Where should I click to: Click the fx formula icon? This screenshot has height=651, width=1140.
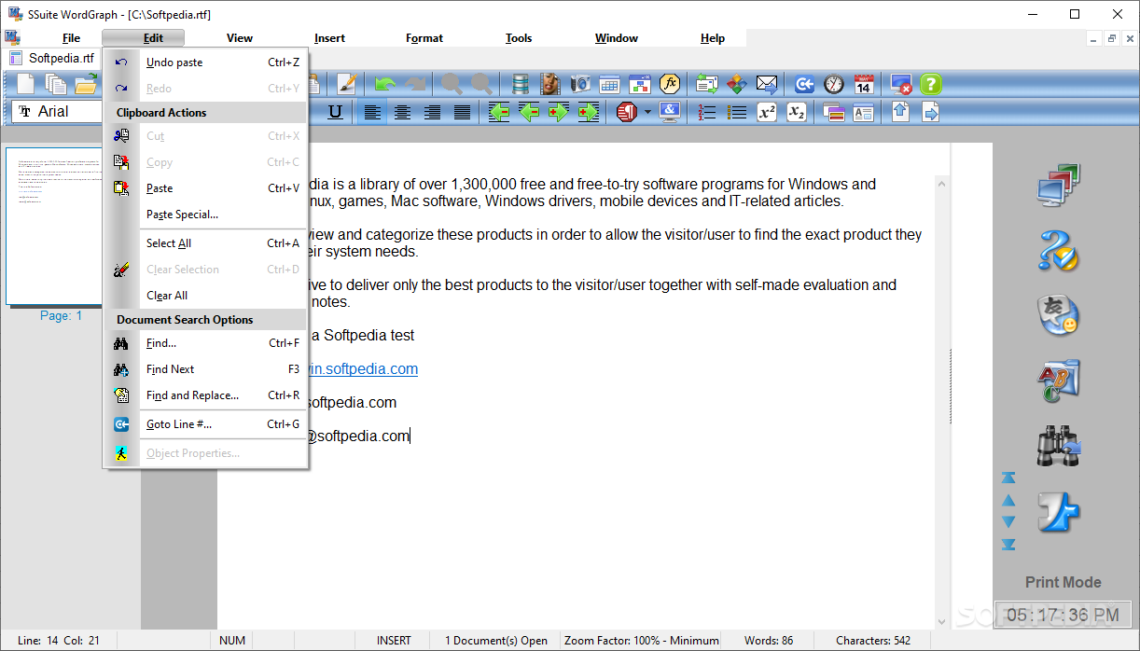tap(669, 84)
